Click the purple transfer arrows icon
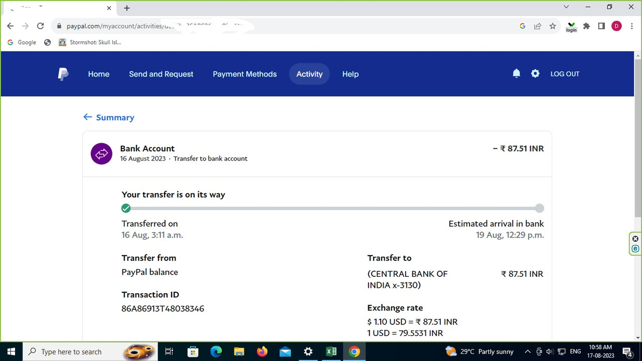The height and width of the screenshot is (361, 642). tap(101, 153)
